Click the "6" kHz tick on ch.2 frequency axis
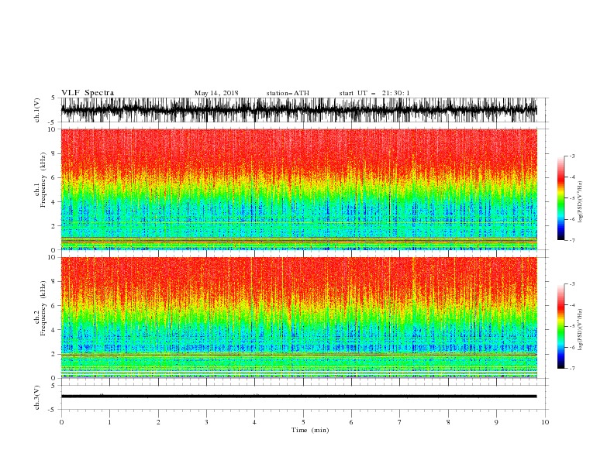Viewport: 614px width, 474px height. (x=53, y=306)
